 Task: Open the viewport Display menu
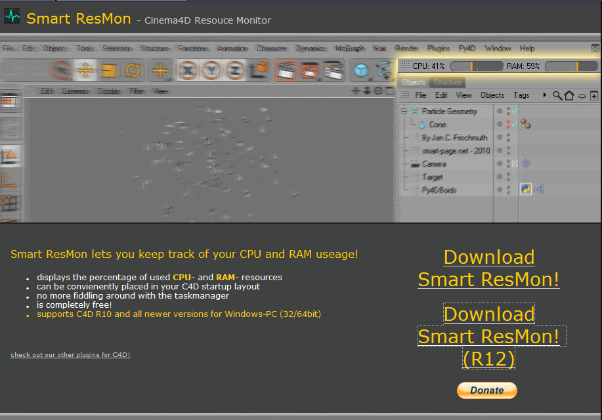tap(109, 91)
